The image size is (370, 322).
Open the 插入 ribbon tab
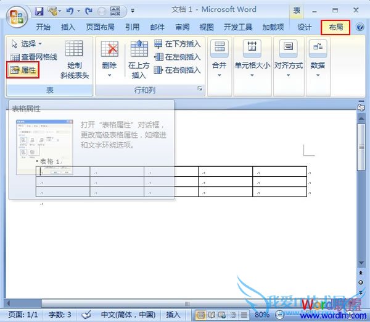[68, 27]
